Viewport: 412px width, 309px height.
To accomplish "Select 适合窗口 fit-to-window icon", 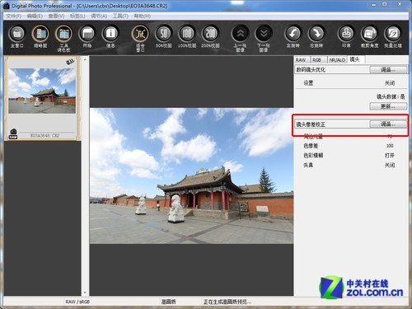I will point(140,34).
